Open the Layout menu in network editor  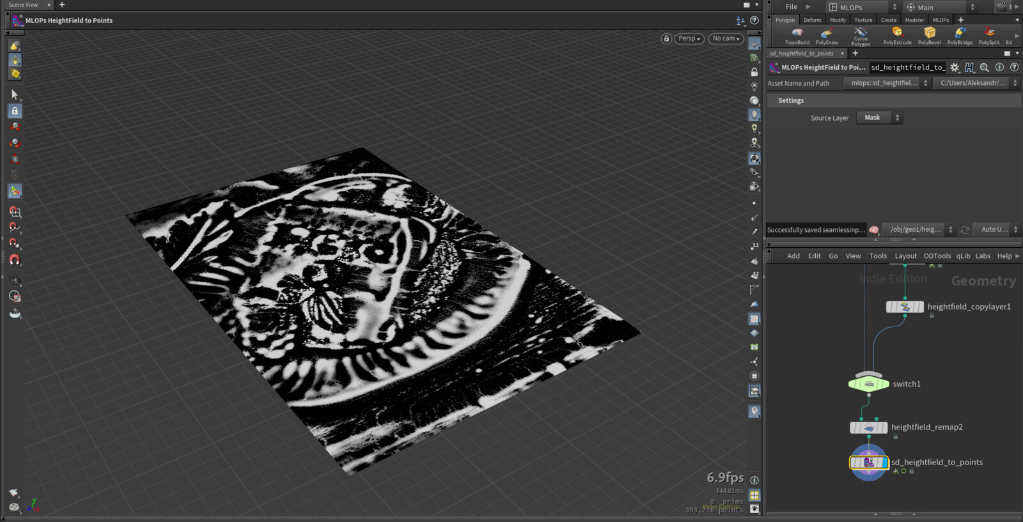coord(905,256)
